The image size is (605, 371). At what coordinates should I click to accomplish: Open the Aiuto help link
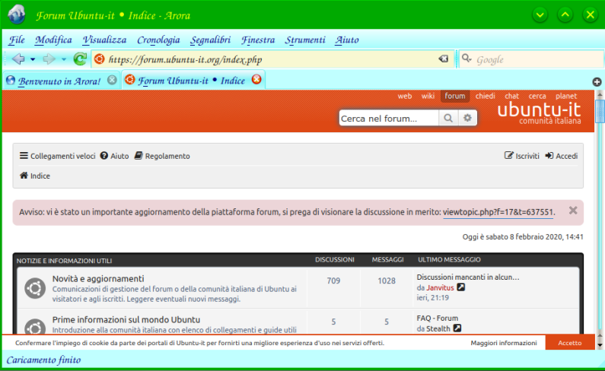[115, 156]
